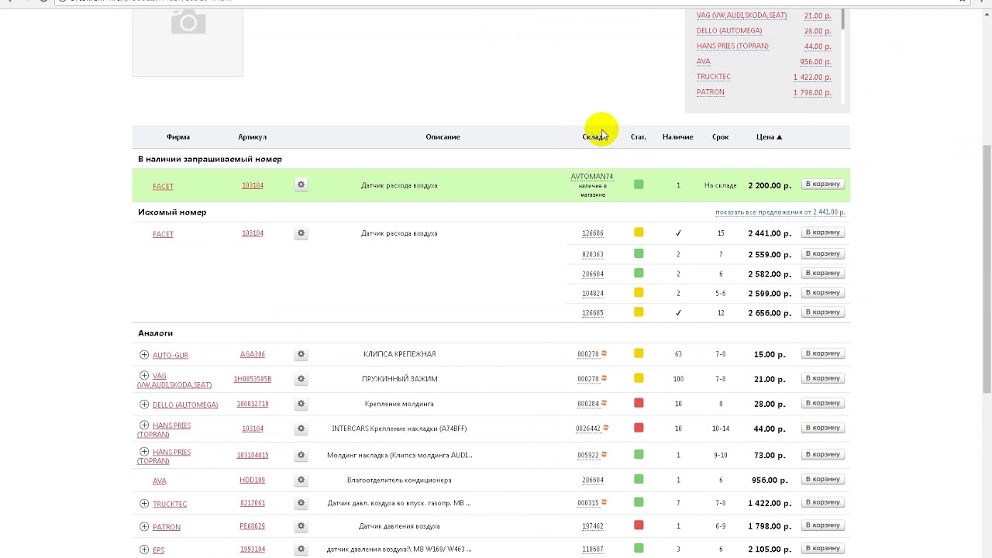Add 2 441.00 р. offer to cart
992x558 pixels.
[822, 232]
